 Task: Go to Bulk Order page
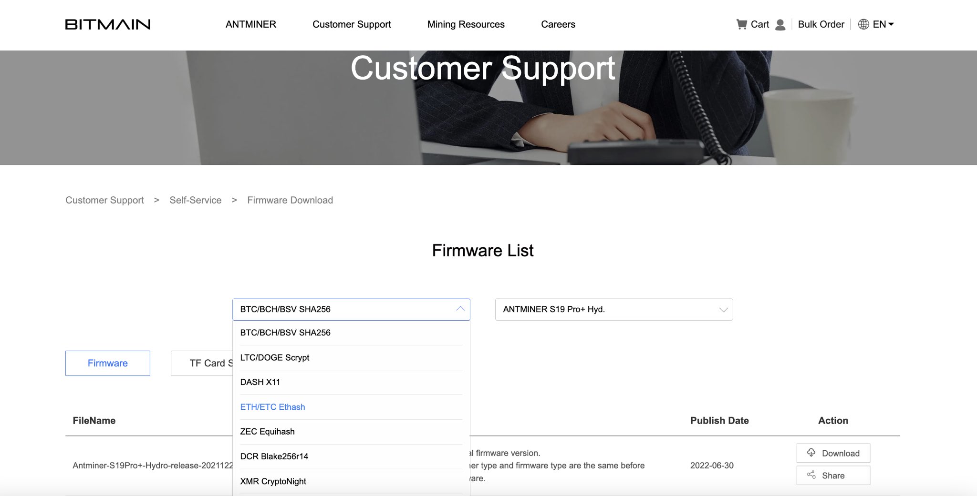(821, 24)
